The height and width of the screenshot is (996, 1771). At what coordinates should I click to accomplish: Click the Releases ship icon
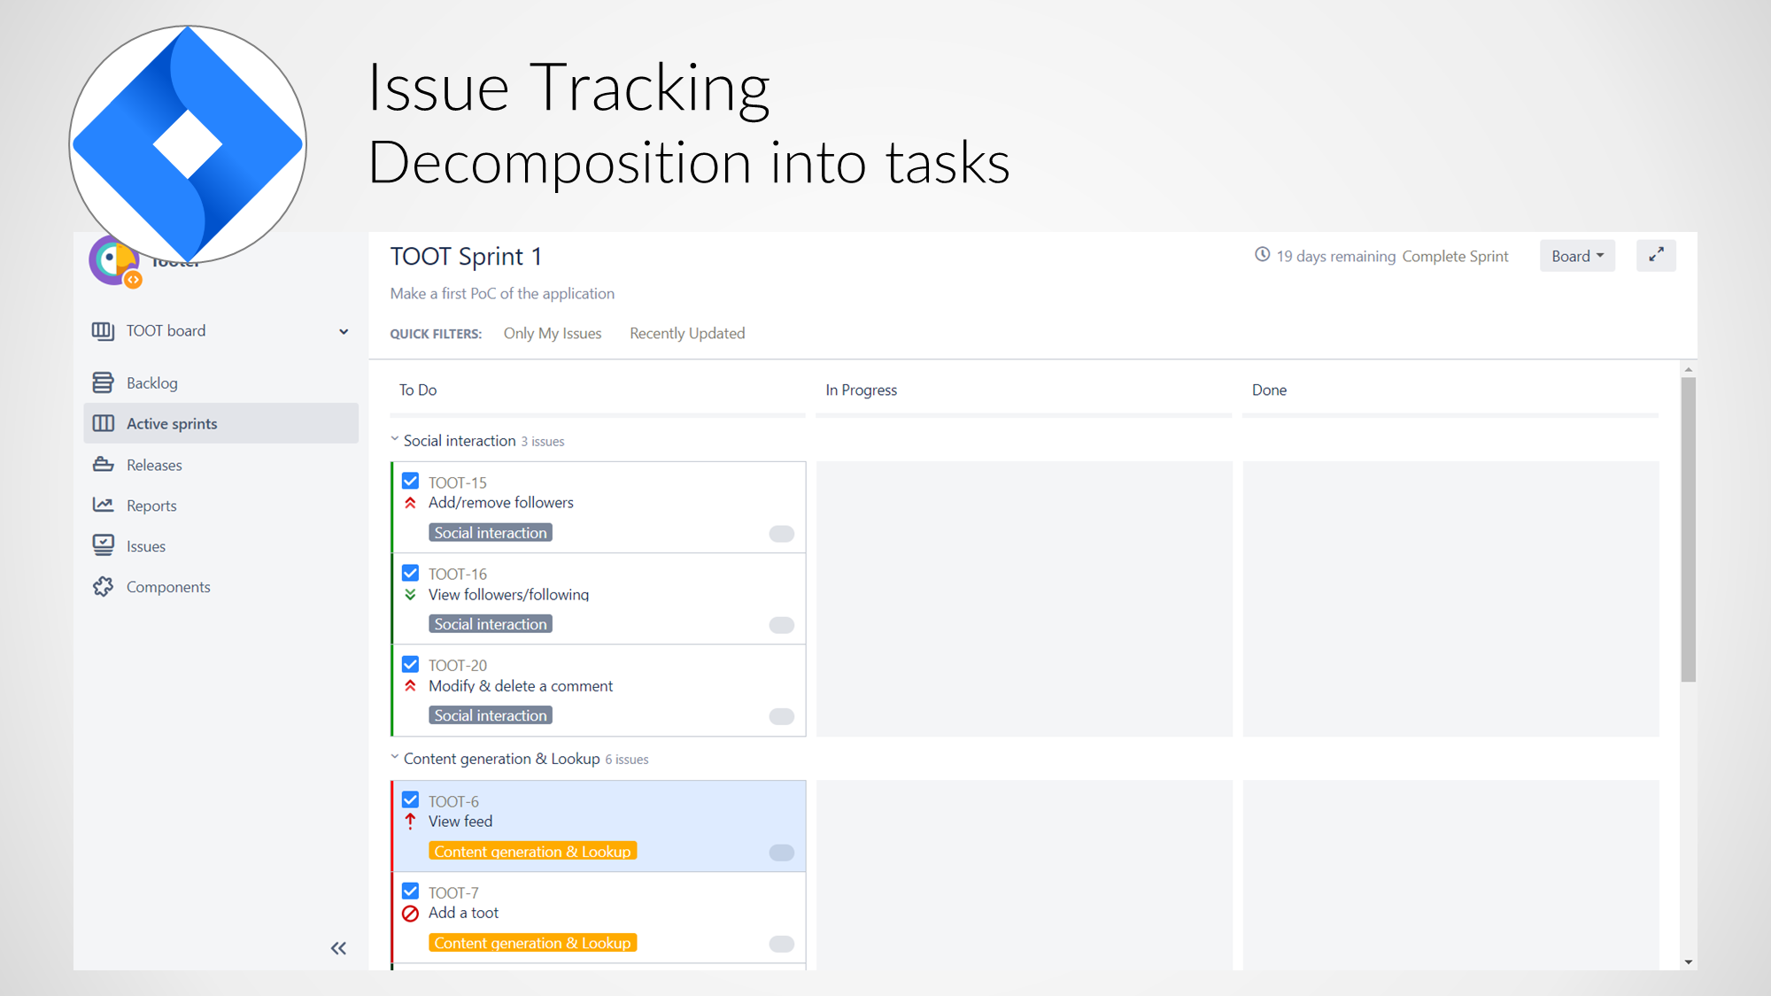tap(103, 465)
